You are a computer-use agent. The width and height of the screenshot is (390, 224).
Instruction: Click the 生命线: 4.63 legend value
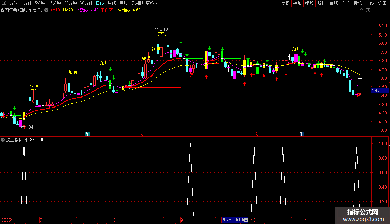pyautogui.click(x=129, y=10)
